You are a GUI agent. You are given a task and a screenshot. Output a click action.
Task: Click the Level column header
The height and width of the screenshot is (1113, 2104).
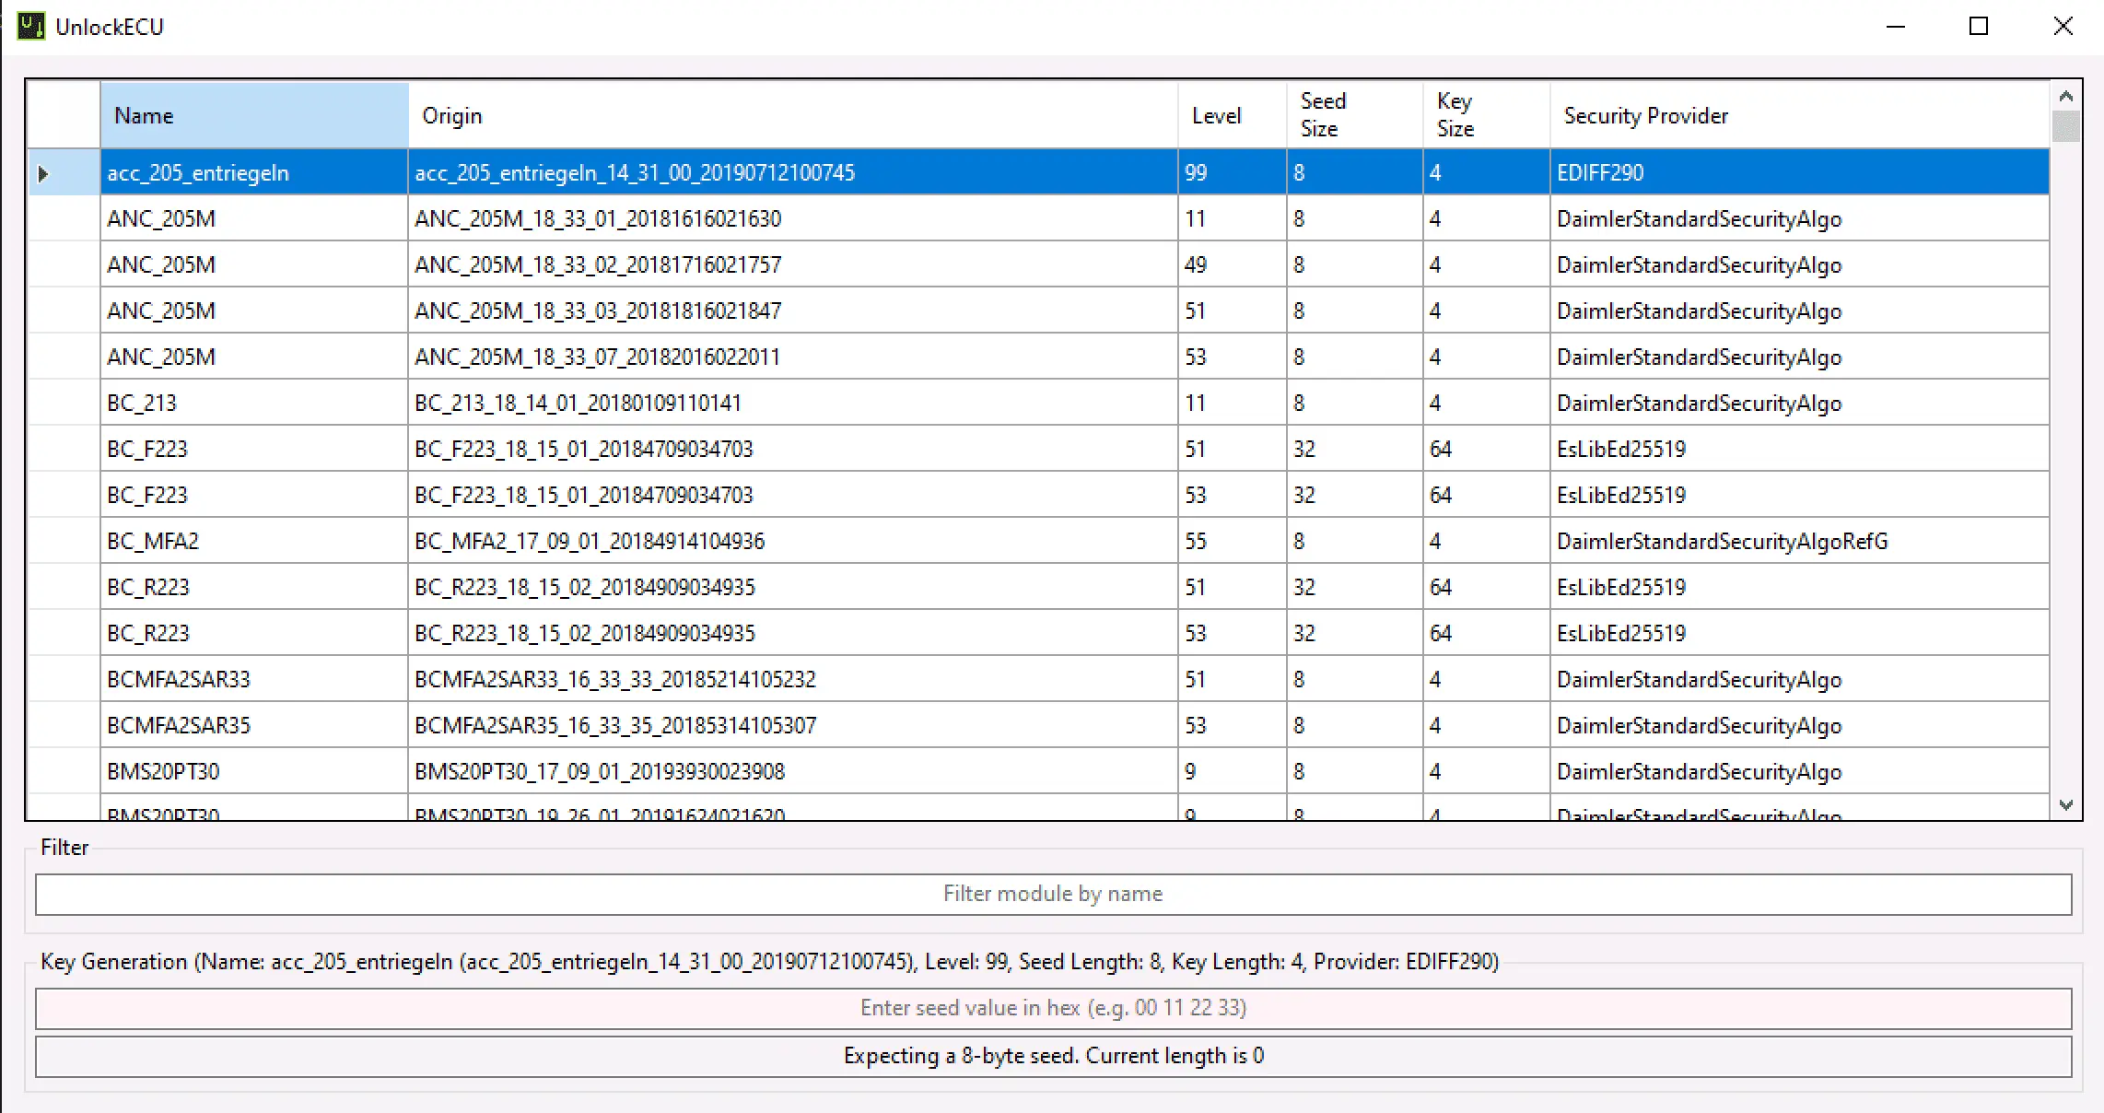1231,116
